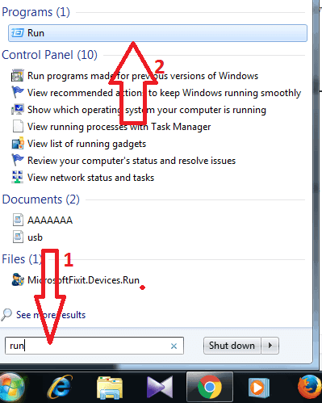Open Internet Explorer from taskbar
The height and width of the screenshot is (403, 322).
[61, 387]
